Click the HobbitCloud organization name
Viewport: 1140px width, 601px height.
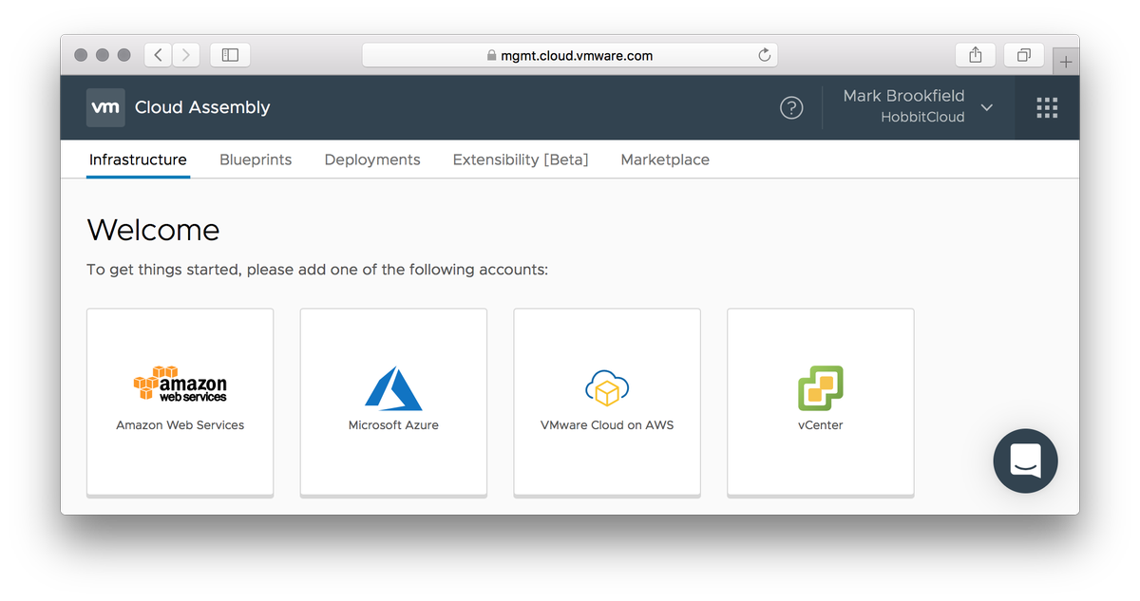[922, 118]
